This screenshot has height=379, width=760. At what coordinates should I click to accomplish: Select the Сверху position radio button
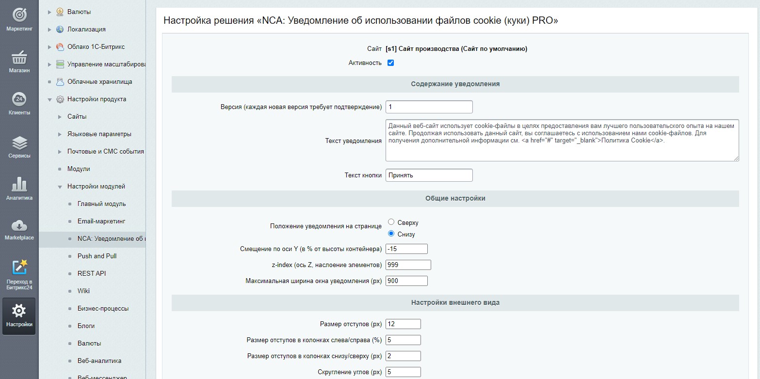[391, 222]
